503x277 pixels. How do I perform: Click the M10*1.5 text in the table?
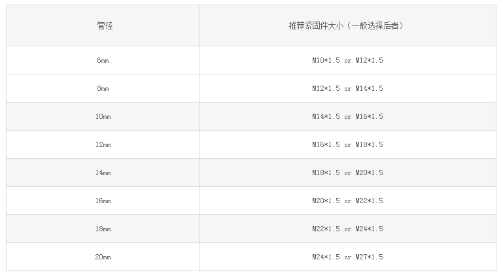[325, 60]
